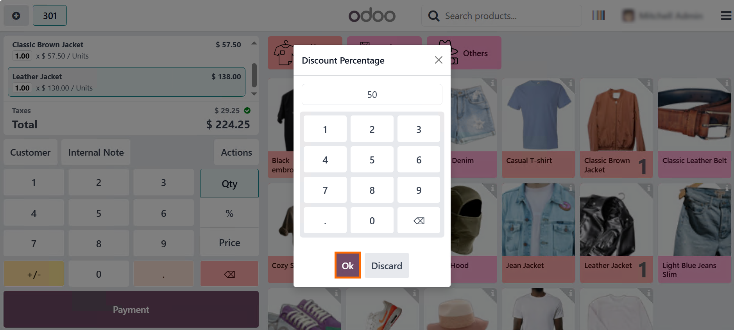Open the Actions menu
Image resolution: width=734 pixels, height=330 pixels.
(236, 153)
